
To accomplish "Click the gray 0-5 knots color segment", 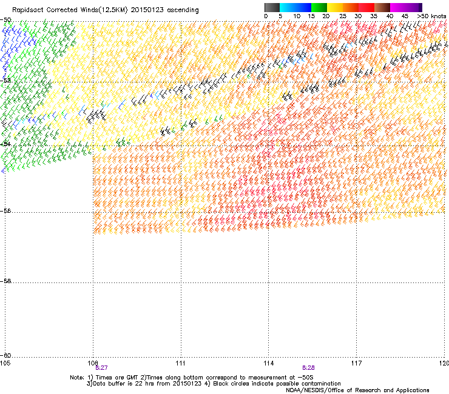I will (x=272, y=7).
